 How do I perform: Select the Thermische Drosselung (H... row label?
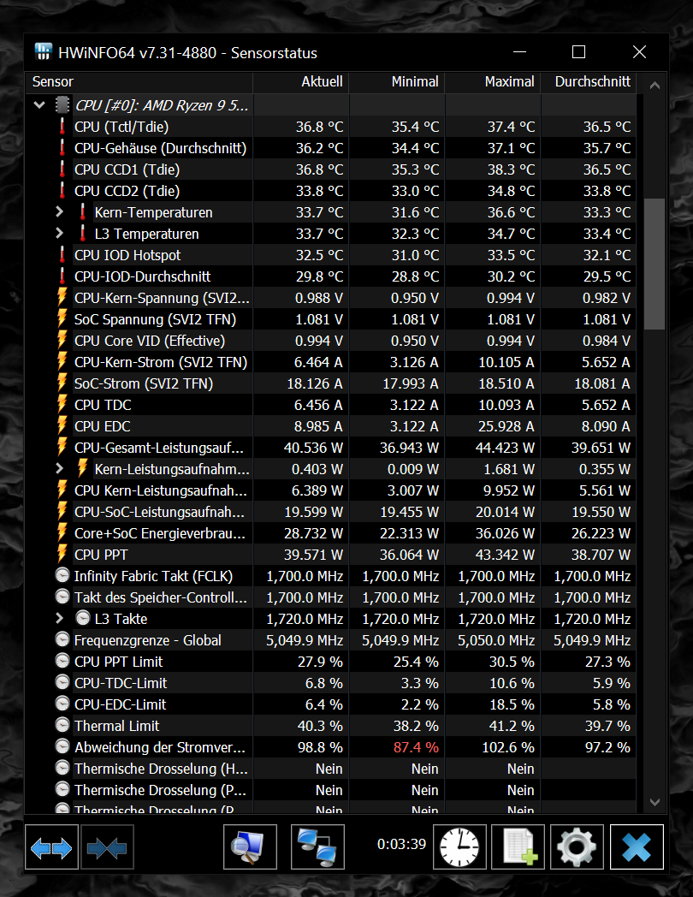pos(161,769)
